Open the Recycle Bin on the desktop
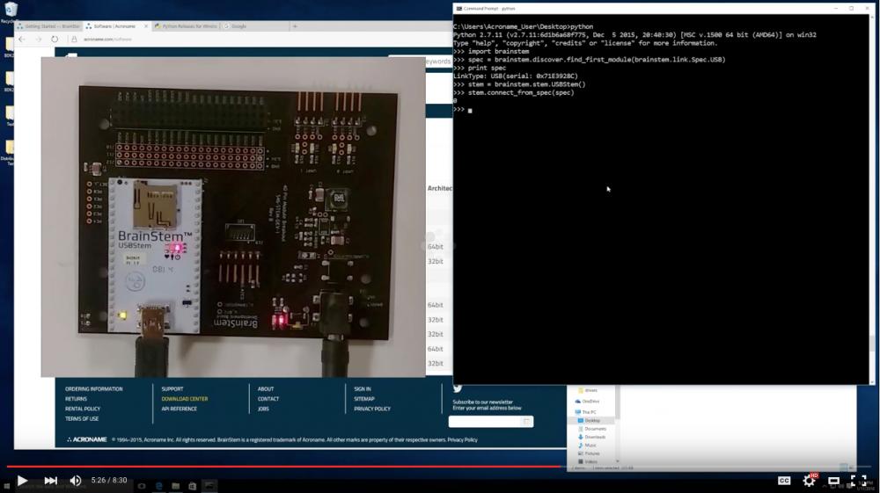This screenshot has width=880, height=493. point(11,11)
